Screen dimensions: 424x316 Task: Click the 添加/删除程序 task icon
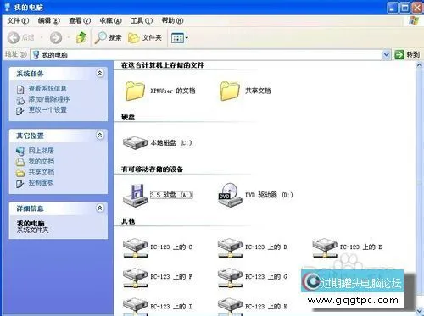coord(20,100)
